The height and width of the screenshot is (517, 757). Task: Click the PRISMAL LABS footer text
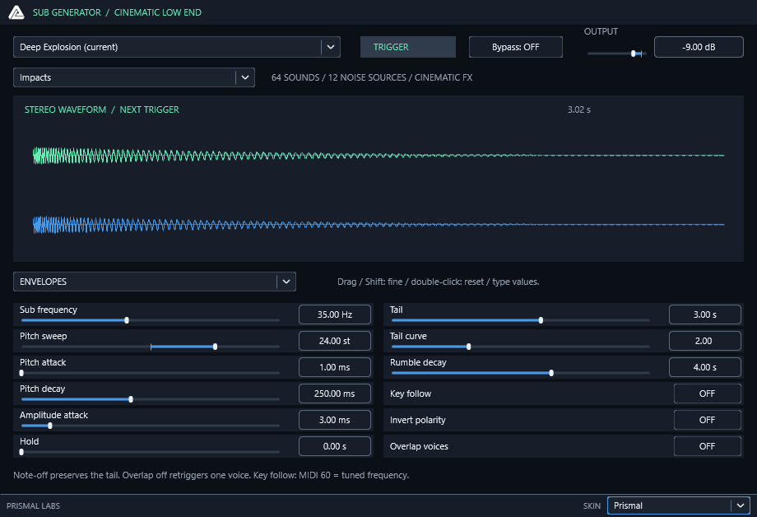tap(33, 506)
